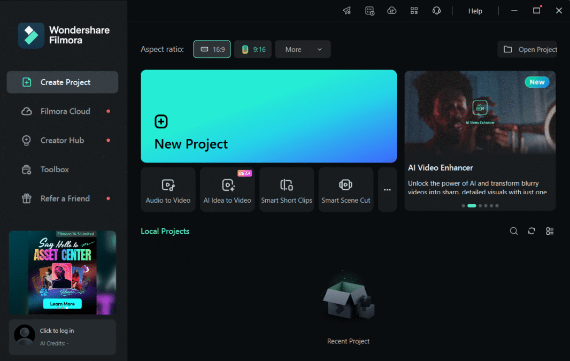Search local projects with magnifier icon
This screenshot has width=570, height=361.
(x=514, y=231)
